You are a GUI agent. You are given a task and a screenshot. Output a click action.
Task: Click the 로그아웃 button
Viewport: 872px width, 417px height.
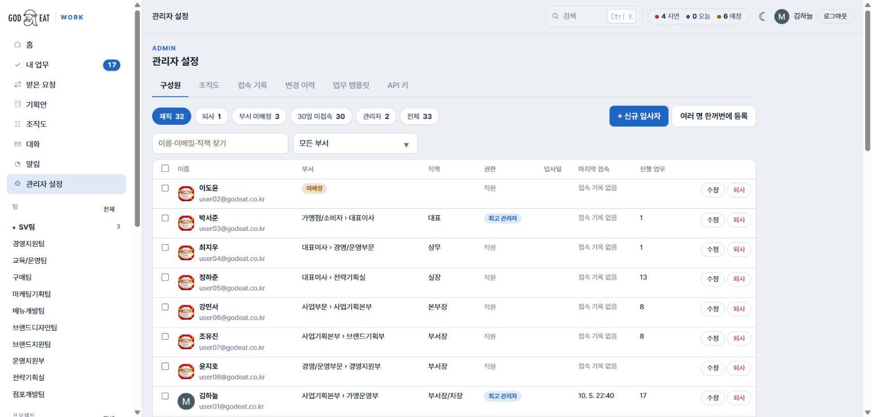(835, 16)
